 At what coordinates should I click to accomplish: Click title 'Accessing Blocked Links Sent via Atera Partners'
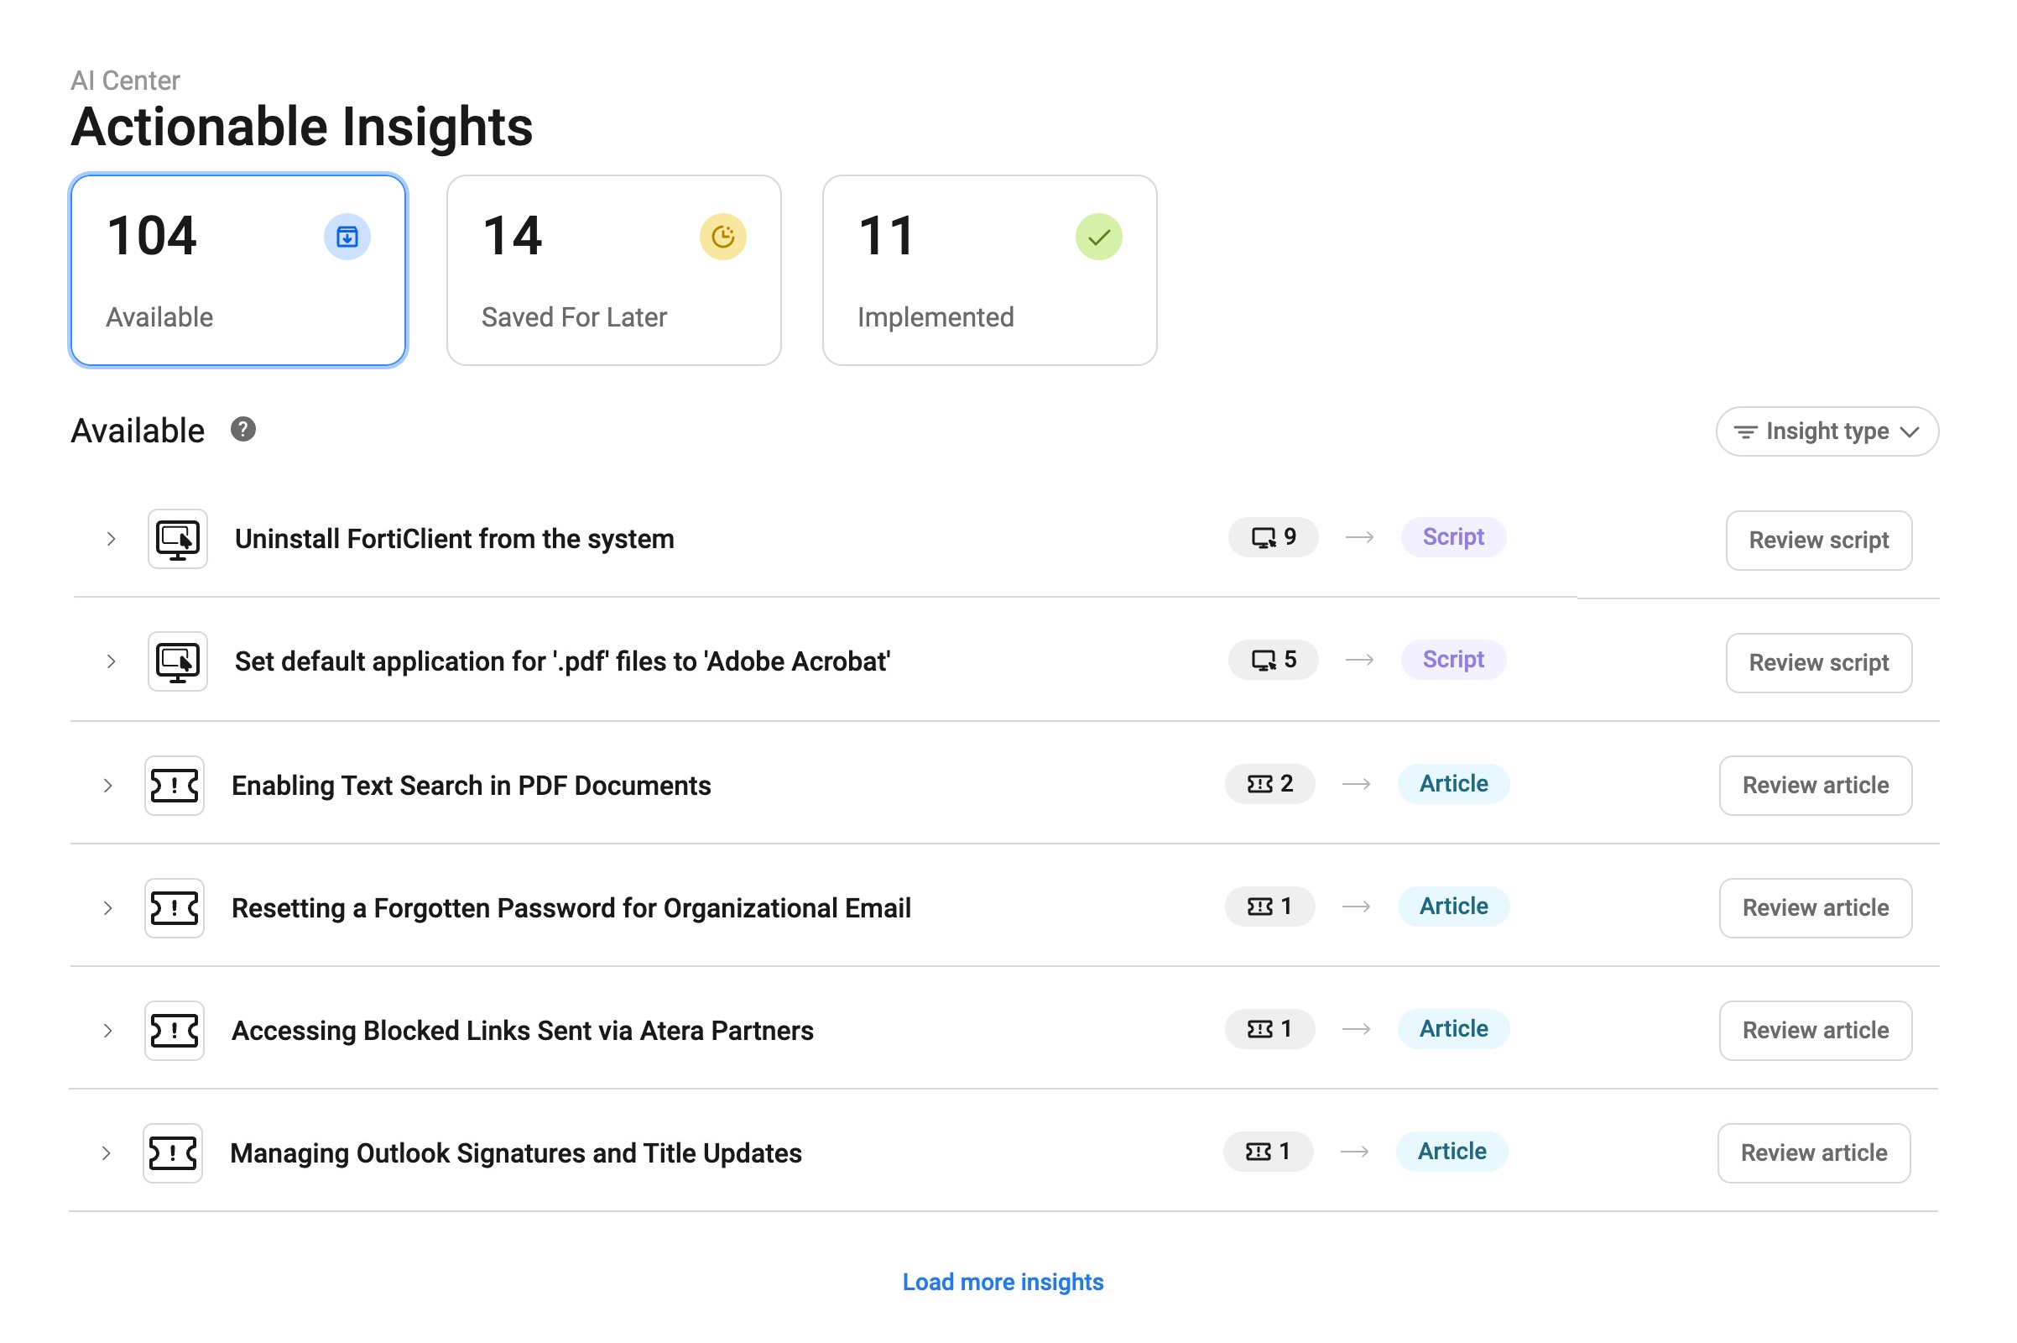(x=522, y=1031)
